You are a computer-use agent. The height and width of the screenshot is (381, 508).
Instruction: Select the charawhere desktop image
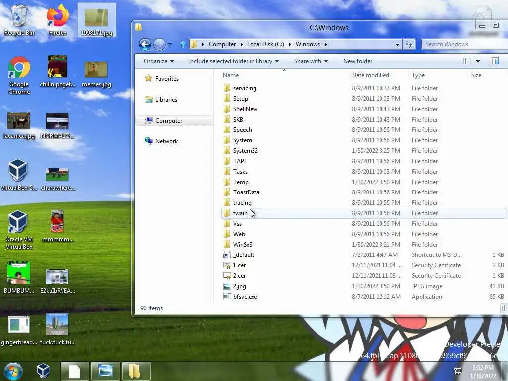pyautogui.click(x=58, y=179)
